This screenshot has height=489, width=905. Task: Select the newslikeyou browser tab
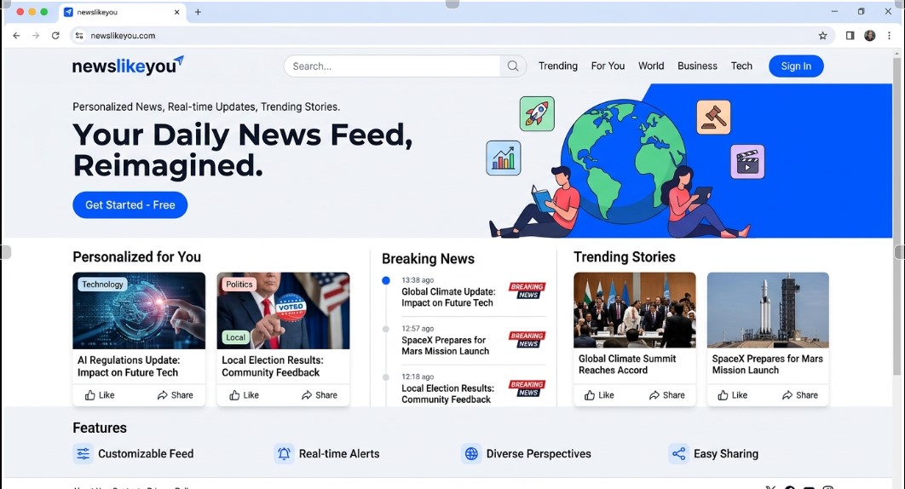click(123, 12)
